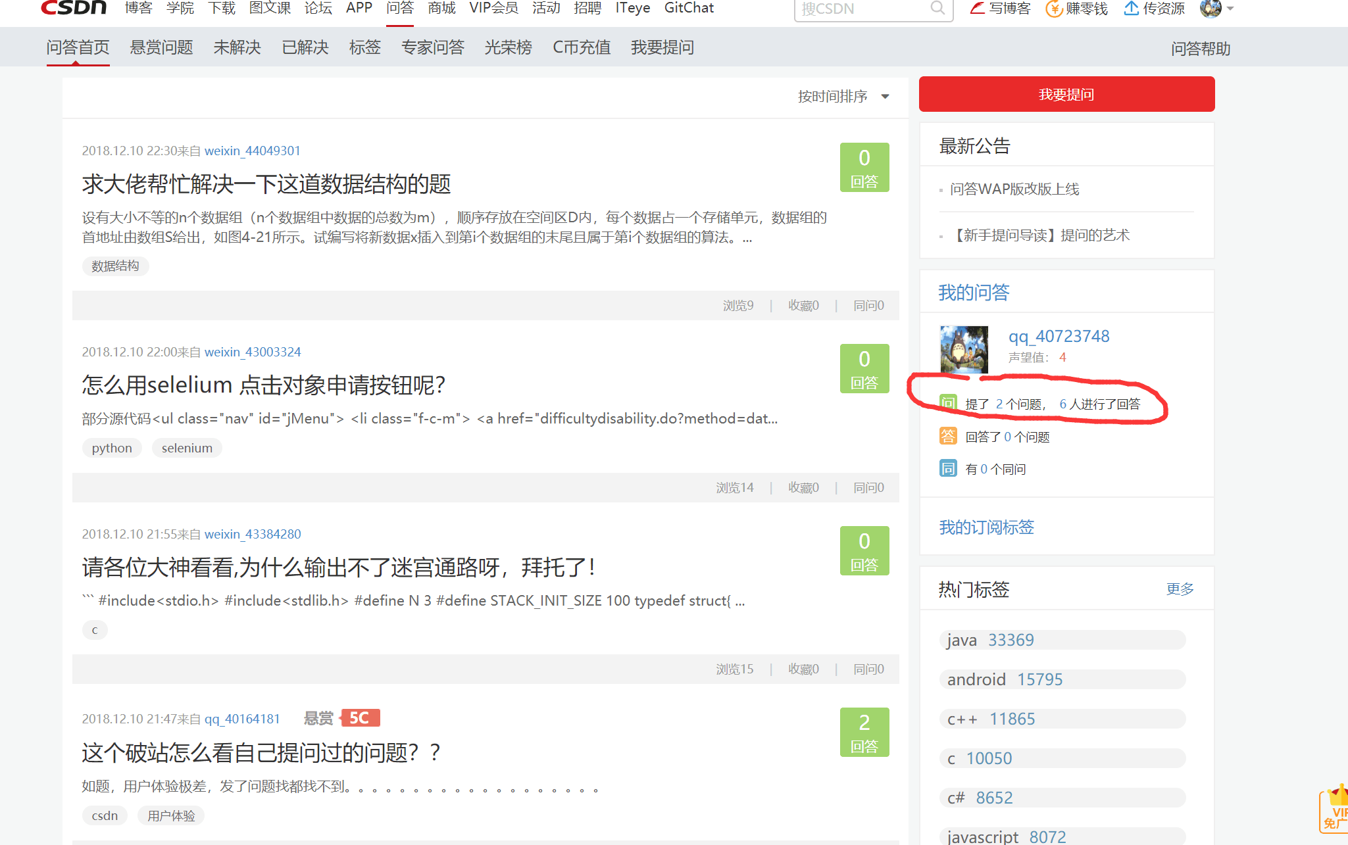The image size is (1348, 845).
Task: Open announcement 问答WAP版改版上线
Action: pyautogui.click(x=1014, y=189)
